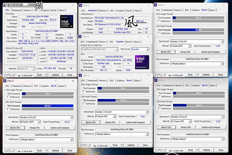Close the All Cores bench window

(x=73, y=81)
